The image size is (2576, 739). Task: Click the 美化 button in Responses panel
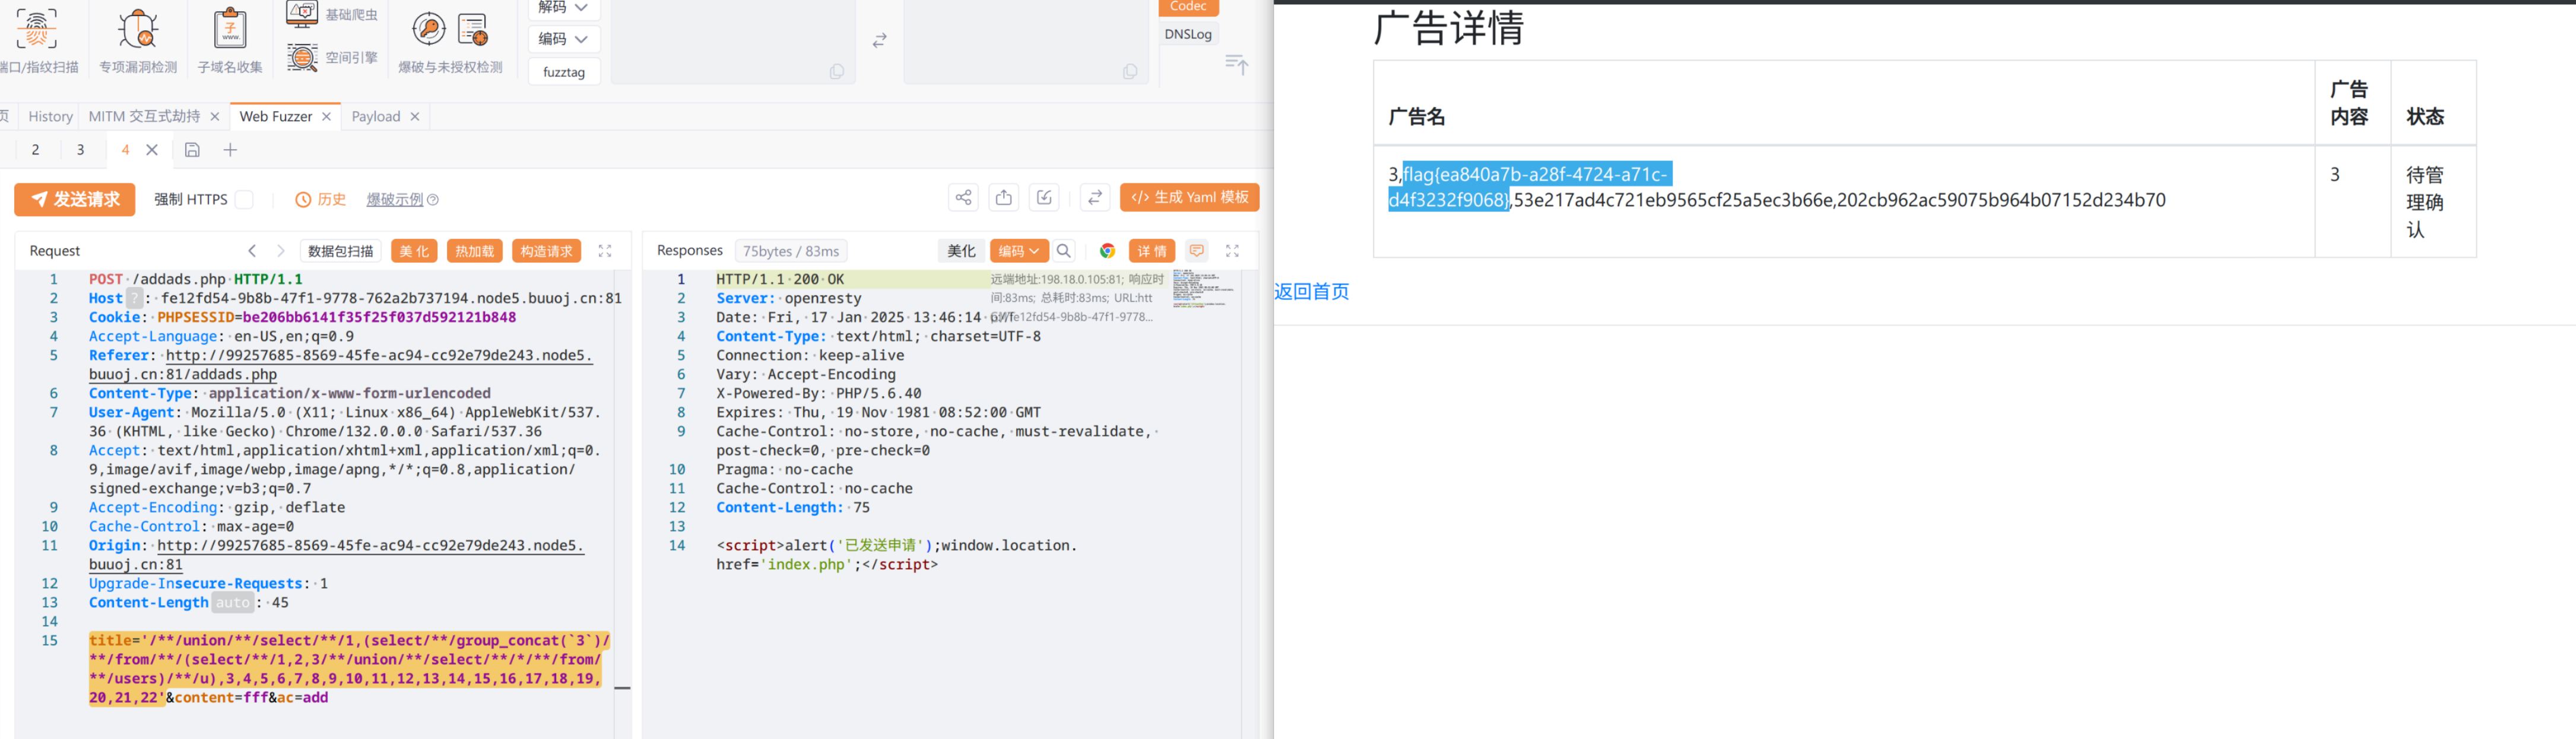pos(961,250)
